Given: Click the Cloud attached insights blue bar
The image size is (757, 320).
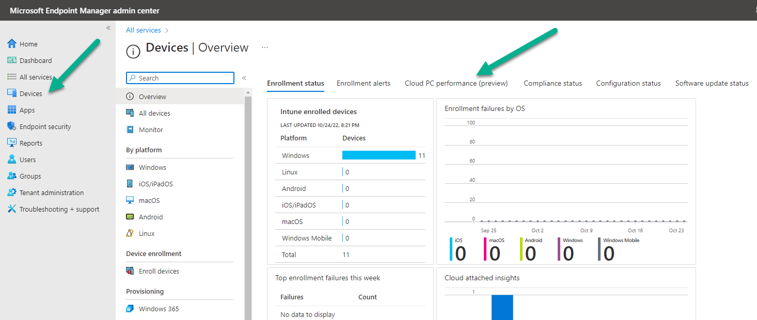Looking at the screenshot, I should pyautogui.click(x=502, y=307).
